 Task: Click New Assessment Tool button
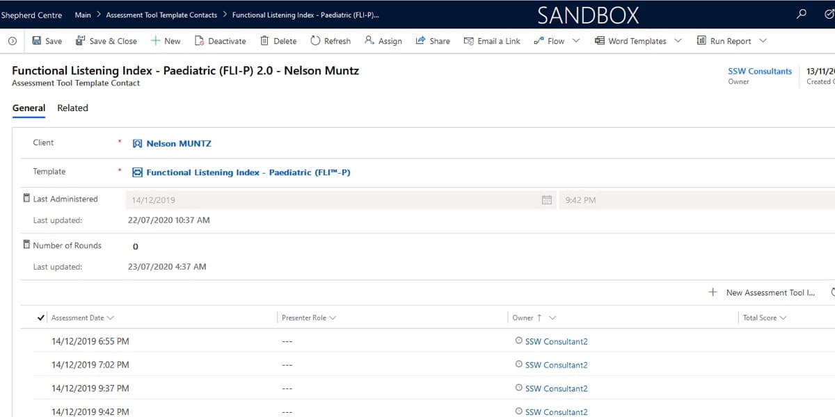point(762,293)
